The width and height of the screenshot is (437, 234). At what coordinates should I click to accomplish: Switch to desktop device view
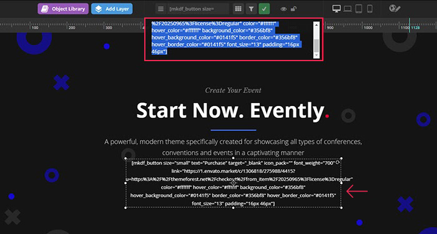tap(336, 9)
